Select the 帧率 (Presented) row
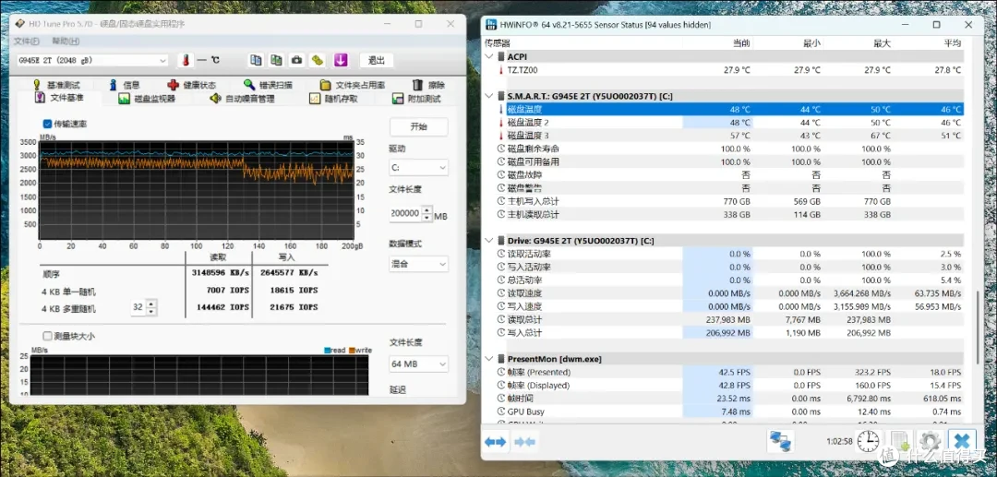The width and height of the screenshot is (997, 477). pos(730,372)
